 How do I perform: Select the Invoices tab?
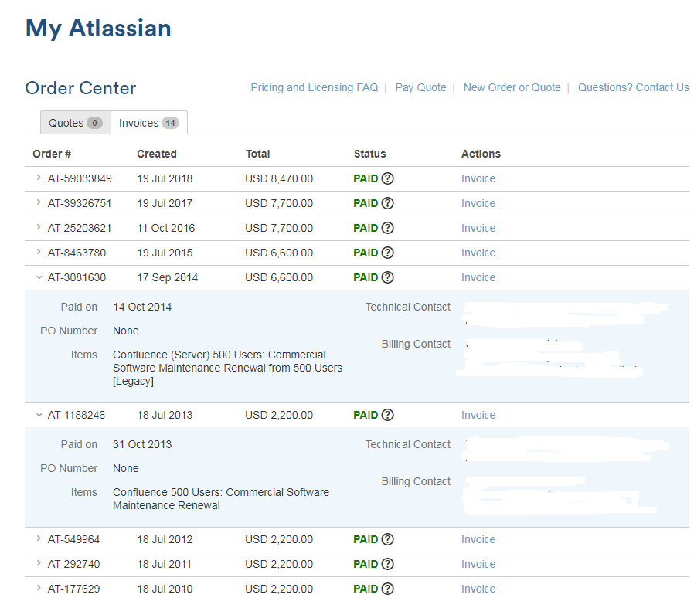pos(148,122)
